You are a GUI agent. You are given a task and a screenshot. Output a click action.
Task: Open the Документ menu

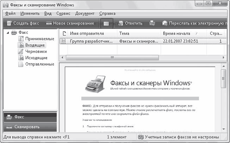(85, 13)
